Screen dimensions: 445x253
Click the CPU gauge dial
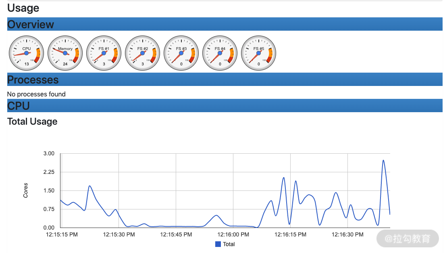[x=26, y=53]
